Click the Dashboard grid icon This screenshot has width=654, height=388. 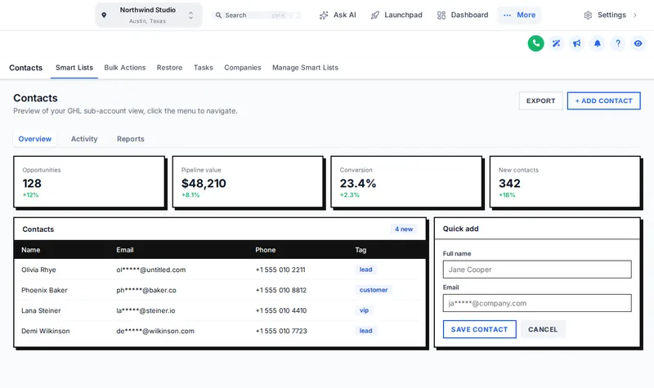point(441,15)
